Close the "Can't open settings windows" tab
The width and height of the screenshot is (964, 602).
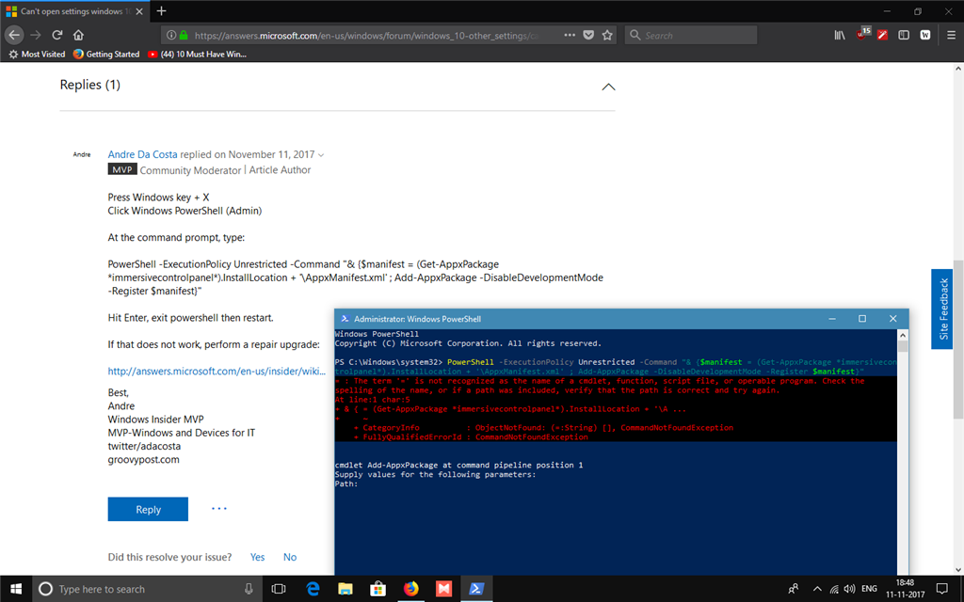[139, 11]
